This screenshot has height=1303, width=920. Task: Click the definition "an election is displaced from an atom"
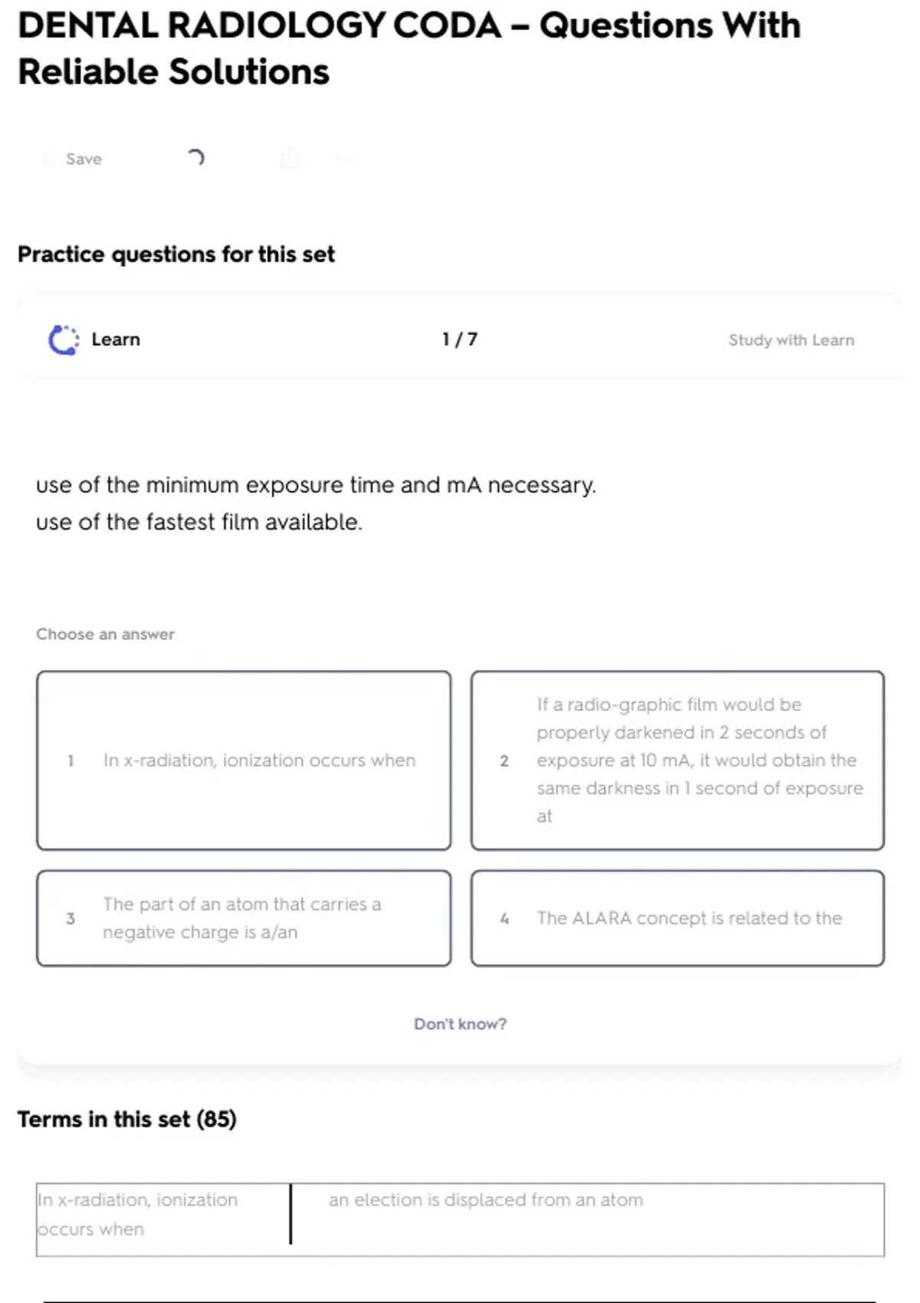(486, 1200)
